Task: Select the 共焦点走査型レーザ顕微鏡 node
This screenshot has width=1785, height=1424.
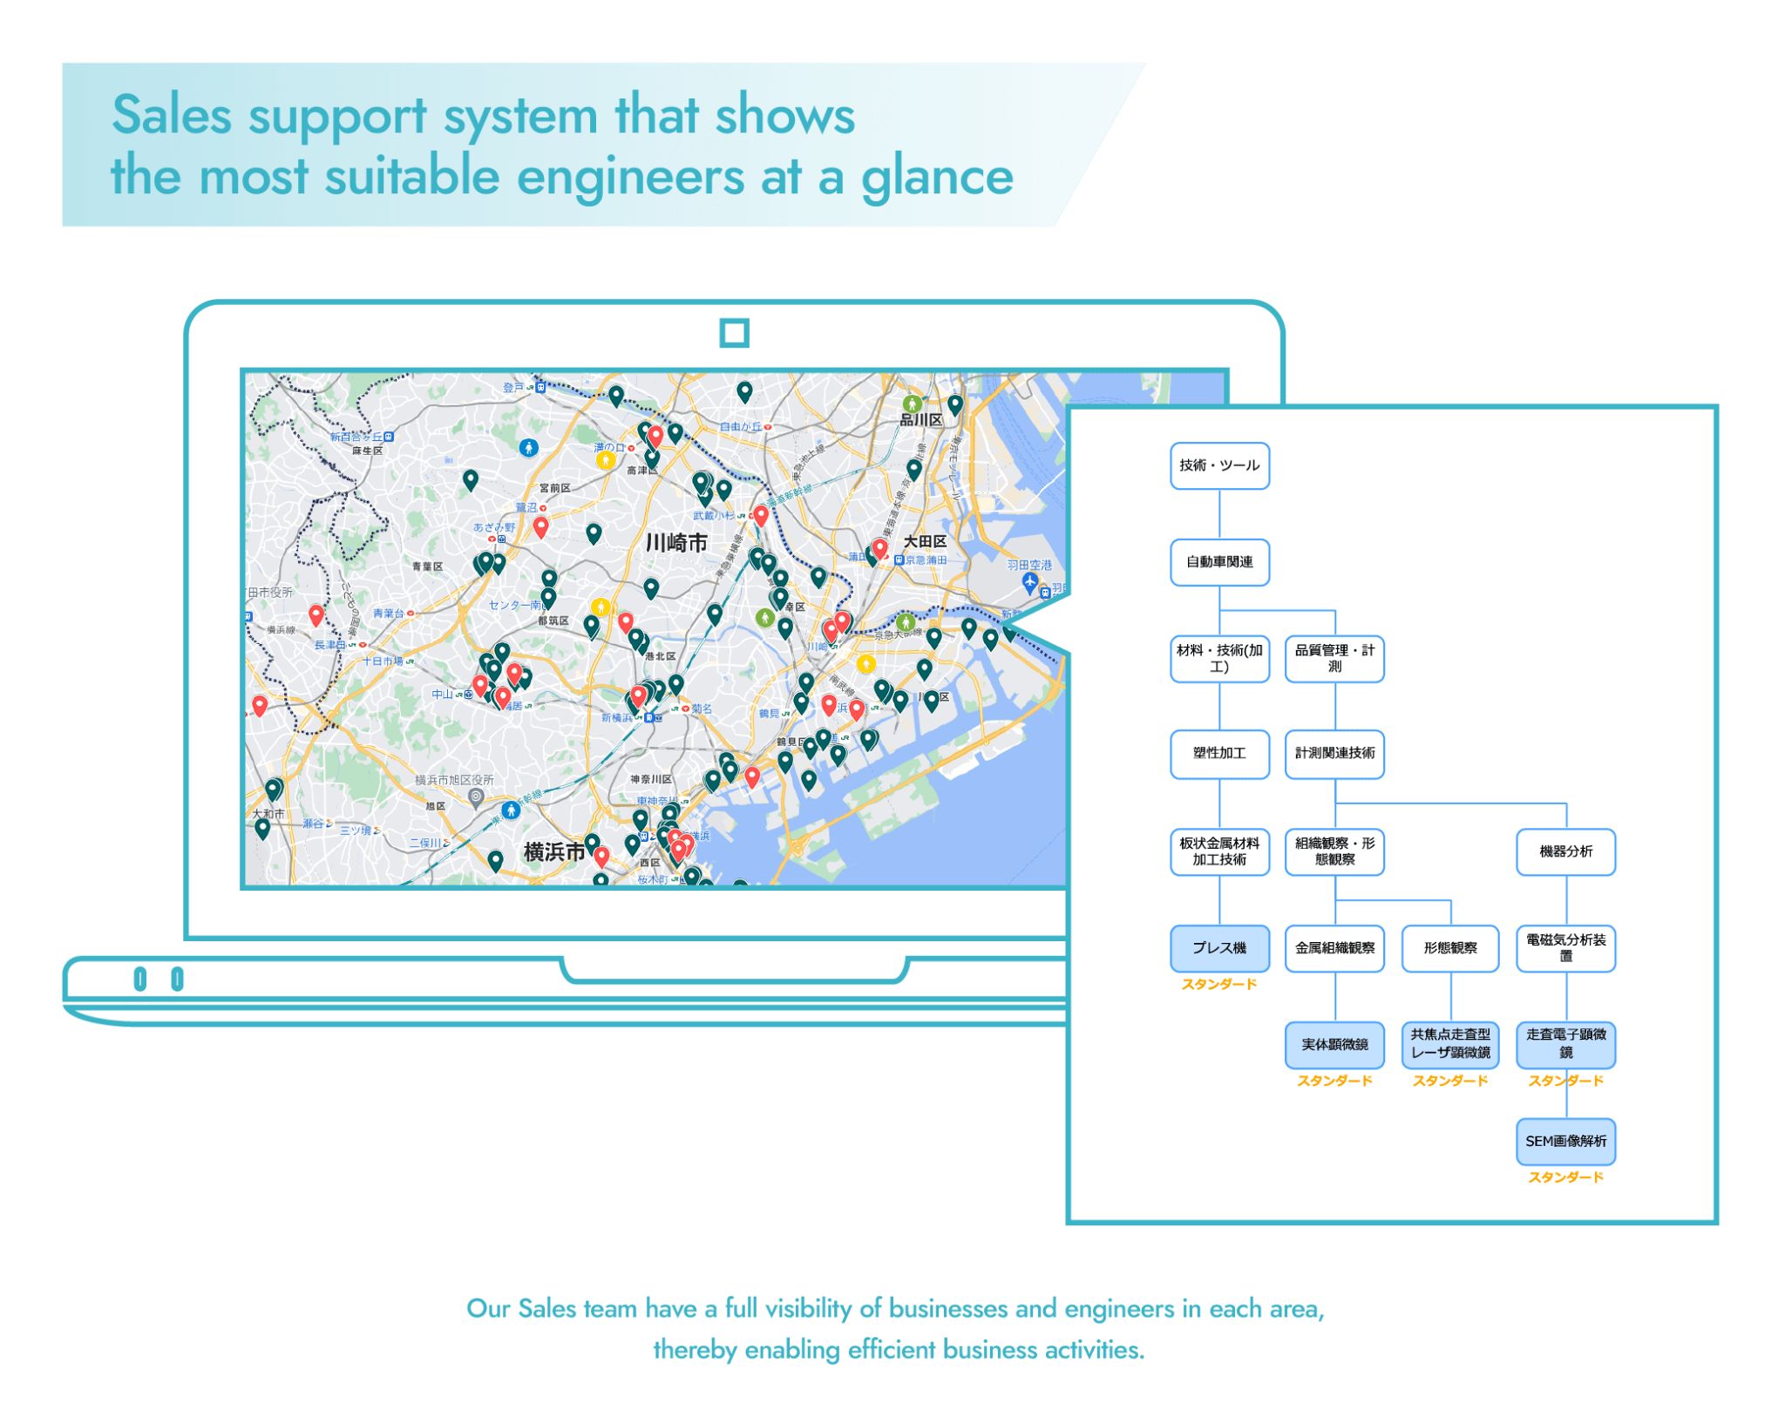Action: tap(1449, 1044)
